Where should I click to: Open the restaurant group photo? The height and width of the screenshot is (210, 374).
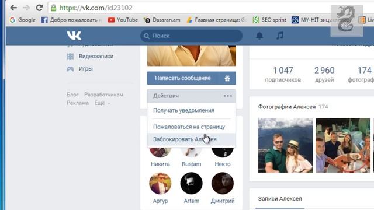(x=343, y=145)
